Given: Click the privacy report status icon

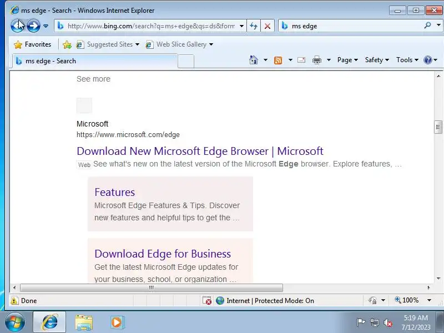Looking at the screenshot, I should 372,300.
